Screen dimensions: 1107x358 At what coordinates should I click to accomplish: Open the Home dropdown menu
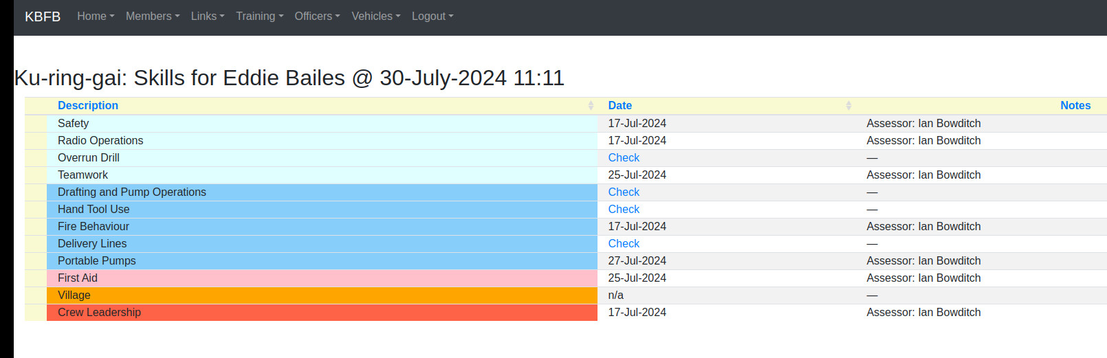click(x=96, y=16)
